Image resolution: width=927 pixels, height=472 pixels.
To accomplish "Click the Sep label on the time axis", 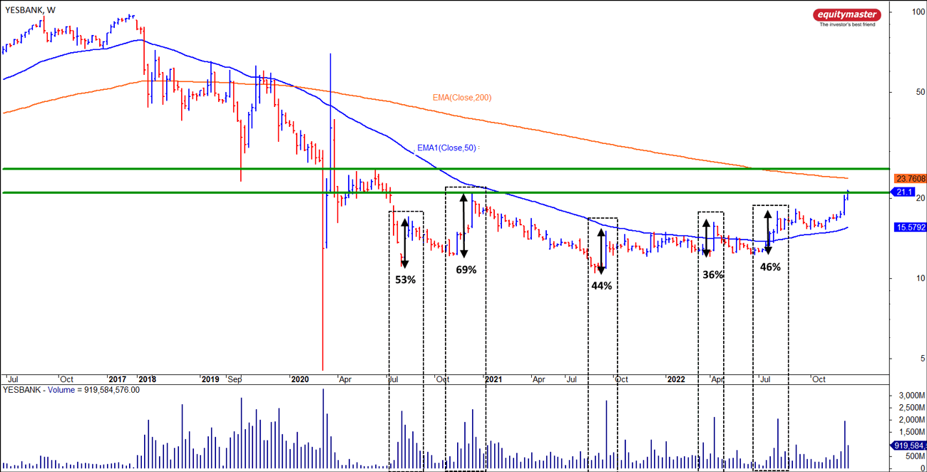I will click(x=234, y=379).
